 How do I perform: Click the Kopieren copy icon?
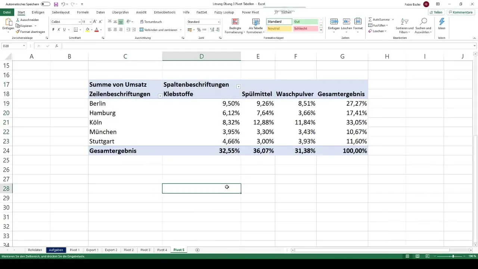(x=18, y=26)
